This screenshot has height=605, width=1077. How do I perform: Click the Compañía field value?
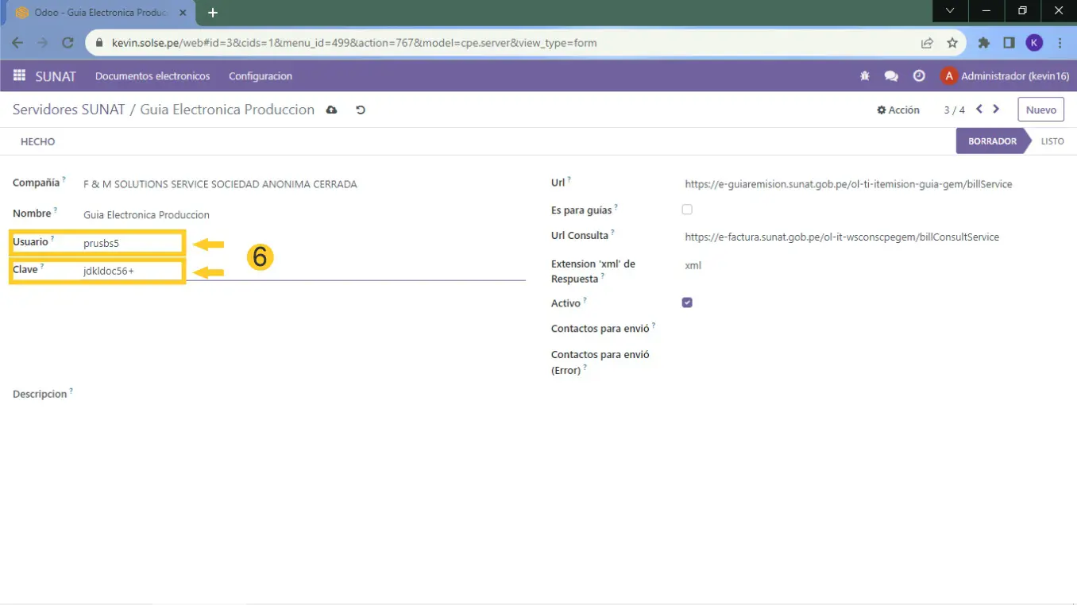220,184
